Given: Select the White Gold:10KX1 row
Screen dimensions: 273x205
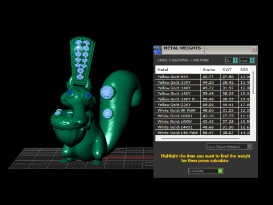Looking at the screenshot, I should tap(203, 116).
